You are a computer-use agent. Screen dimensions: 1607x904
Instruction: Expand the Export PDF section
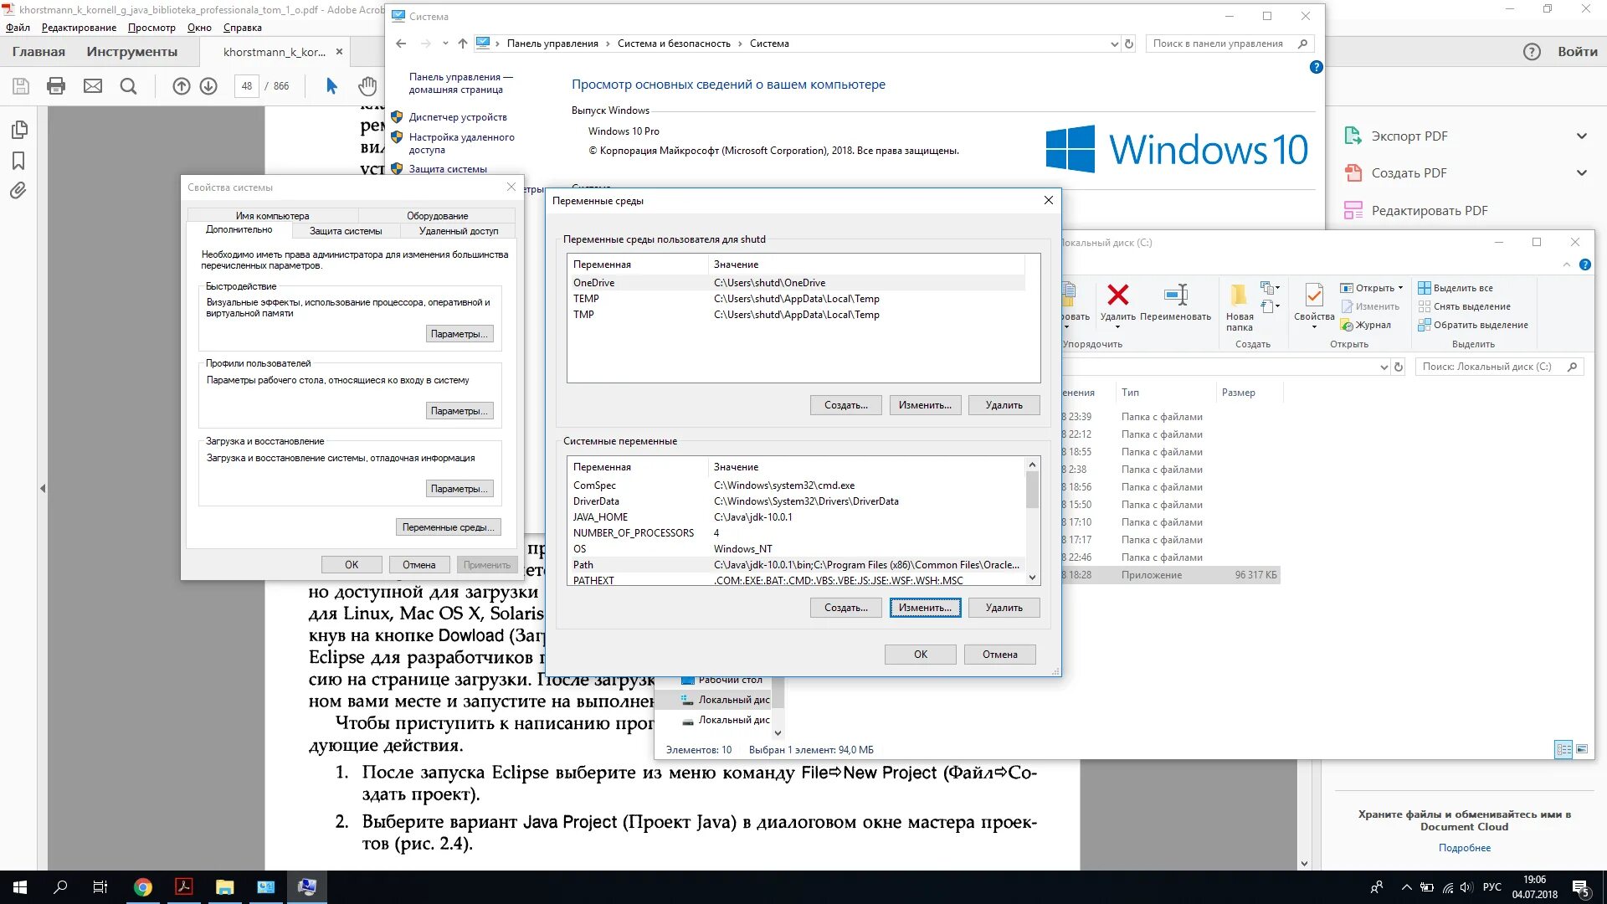coord(1581,136)
